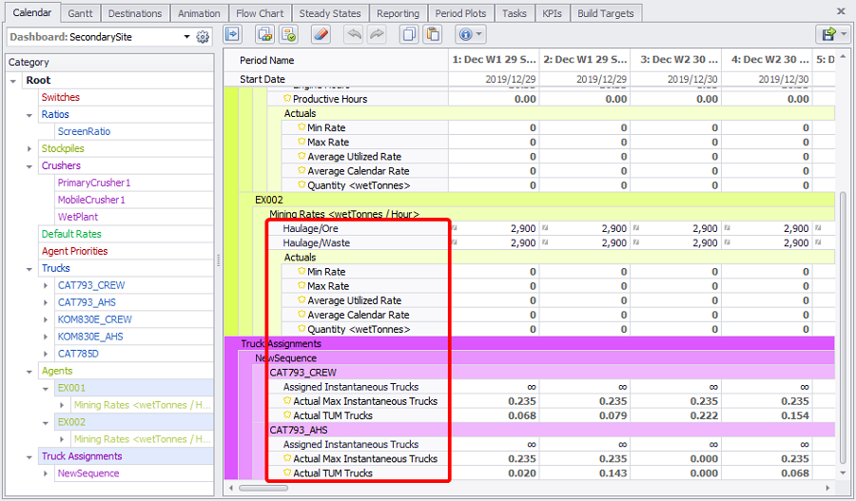Click the eraser clear icon in toolbar
This screenshot has height=501, width=856.
[321, 35]
